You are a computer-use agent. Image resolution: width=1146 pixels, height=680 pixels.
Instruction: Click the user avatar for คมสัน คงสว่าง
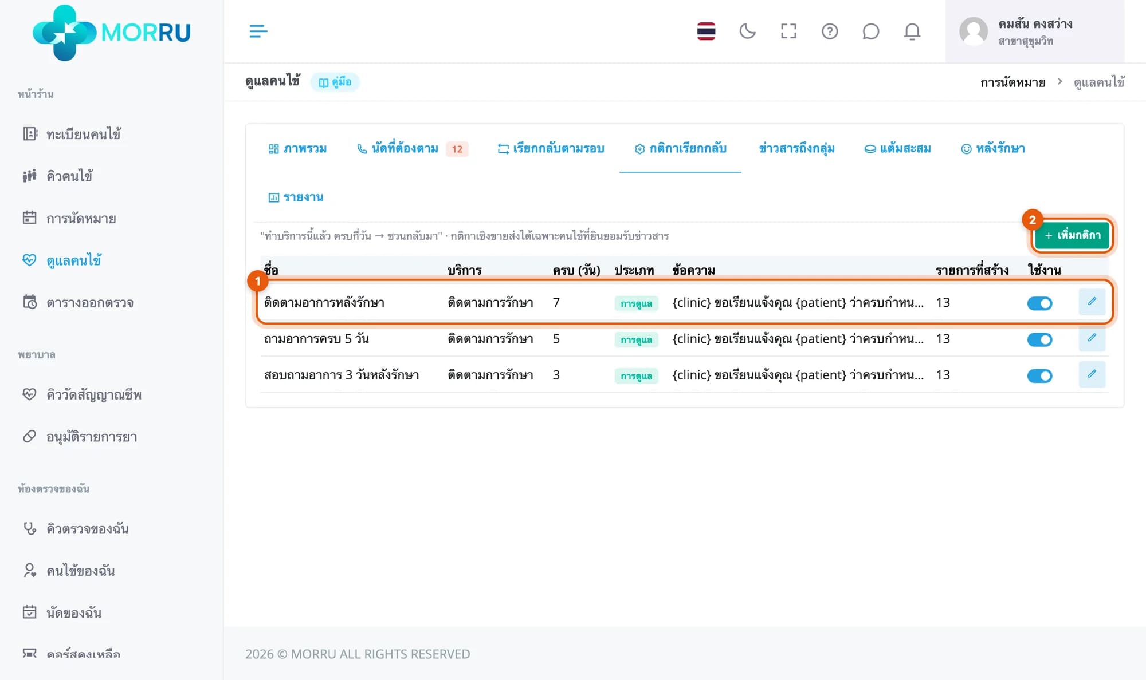pyautogui.click(x=974, y=31)
